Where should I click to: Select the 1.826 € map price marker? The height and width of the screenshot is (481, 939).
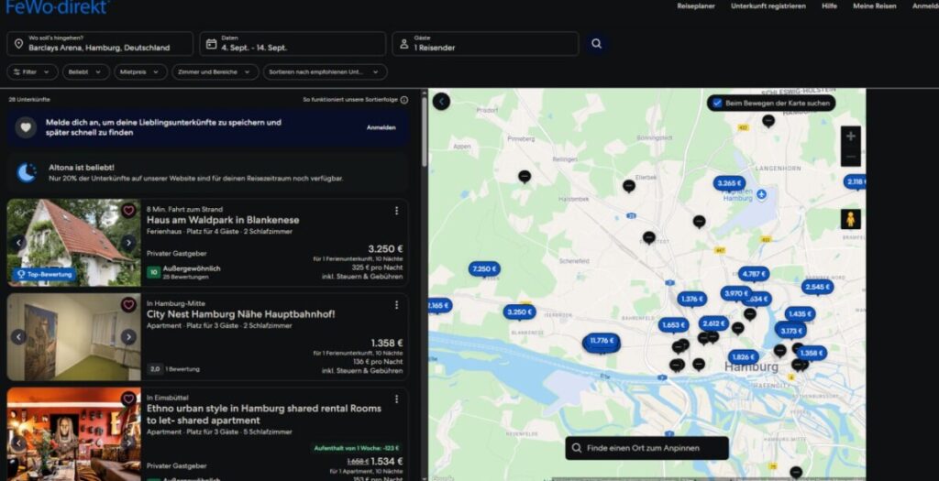[x=743, y=357]
